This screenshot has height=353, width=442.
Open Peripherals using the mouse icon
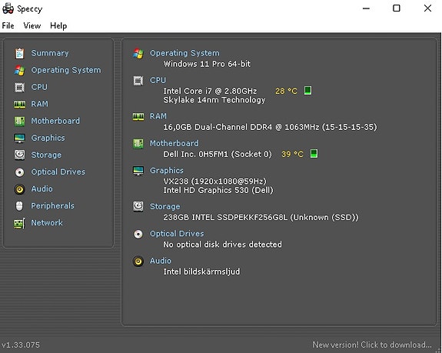19,206
